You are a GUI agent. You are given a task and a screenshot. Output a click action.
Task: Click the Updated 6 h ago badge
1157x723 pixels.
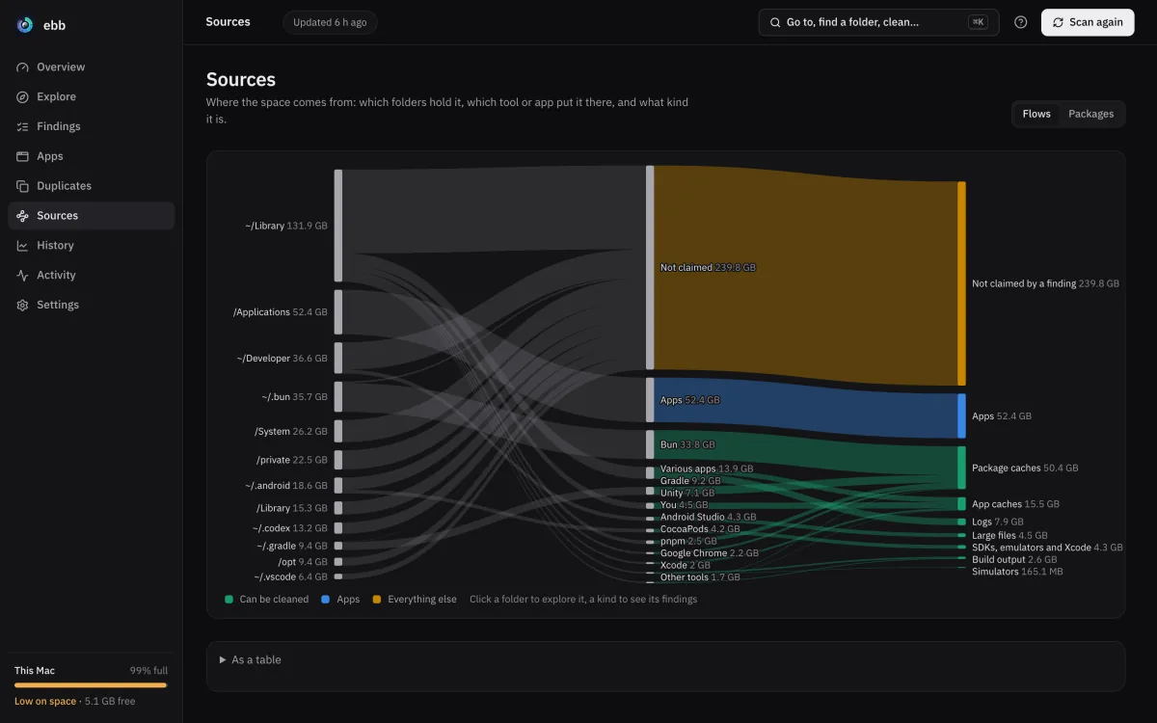[x=330, y=22]
